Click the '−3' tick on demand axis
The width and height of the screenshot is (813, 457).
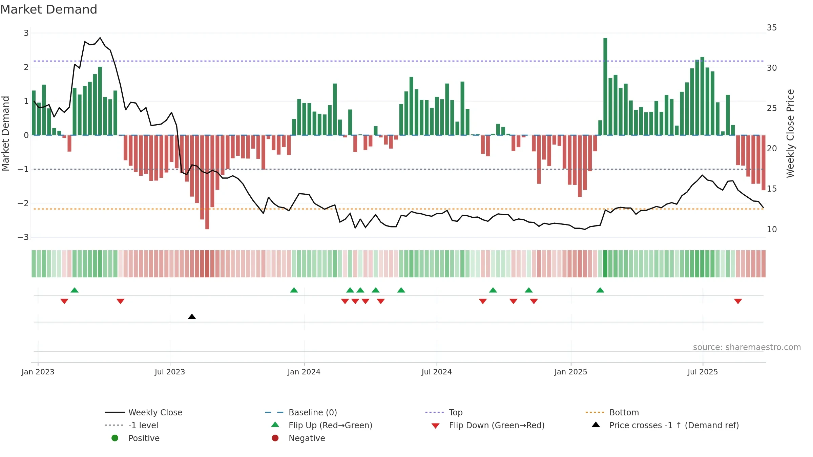tap(23, 237)
